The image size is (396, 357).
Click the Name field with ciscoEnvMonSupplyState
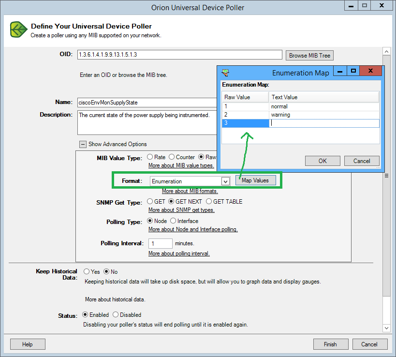(147, 103)
